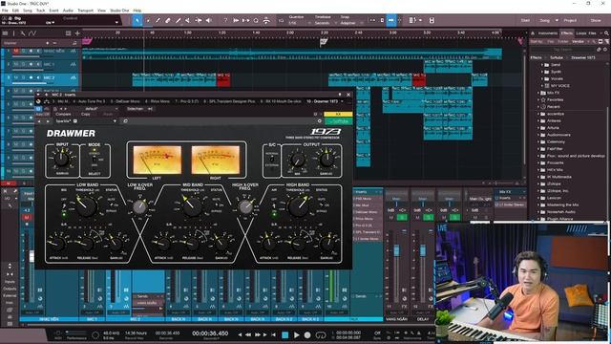Viewport: 611px width, 344px height.
Task: Select the Paint pencil tool
Action: click(179, 20)
